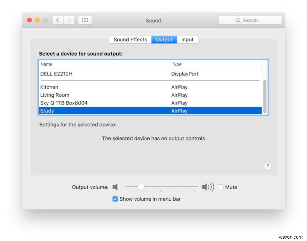Uncheck Show volume in menu bar
Viewport: 307px width, 241px height.
coord(116,199)
